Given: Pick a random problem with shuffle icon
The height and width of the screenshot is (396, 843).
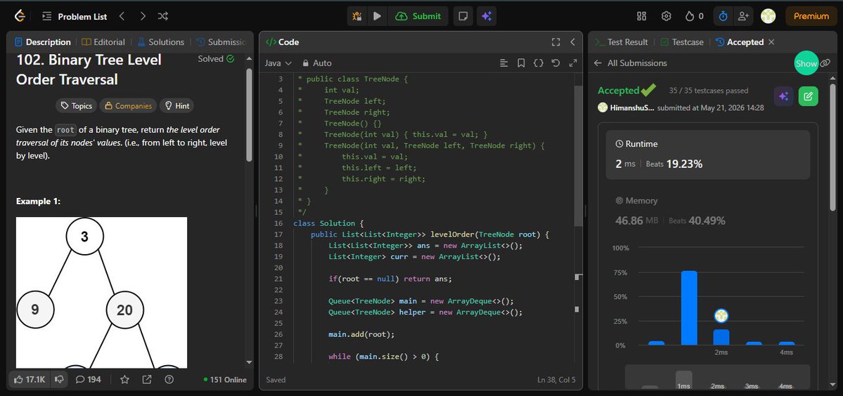Looking at the screenshot, I should (163, 16).
